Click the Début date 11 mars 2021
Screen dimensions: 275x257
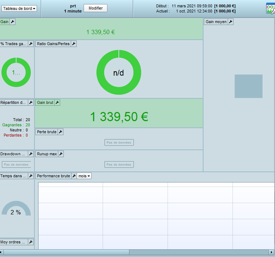pos(192,6)
